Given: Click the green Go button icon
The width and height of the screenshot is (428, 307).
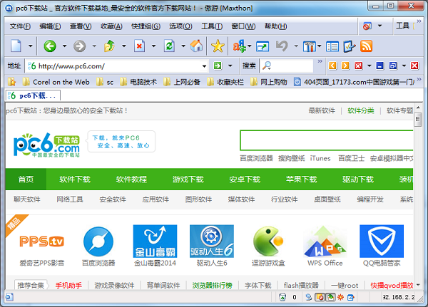Looking at the screenshot, I should (x=218, y=66).
